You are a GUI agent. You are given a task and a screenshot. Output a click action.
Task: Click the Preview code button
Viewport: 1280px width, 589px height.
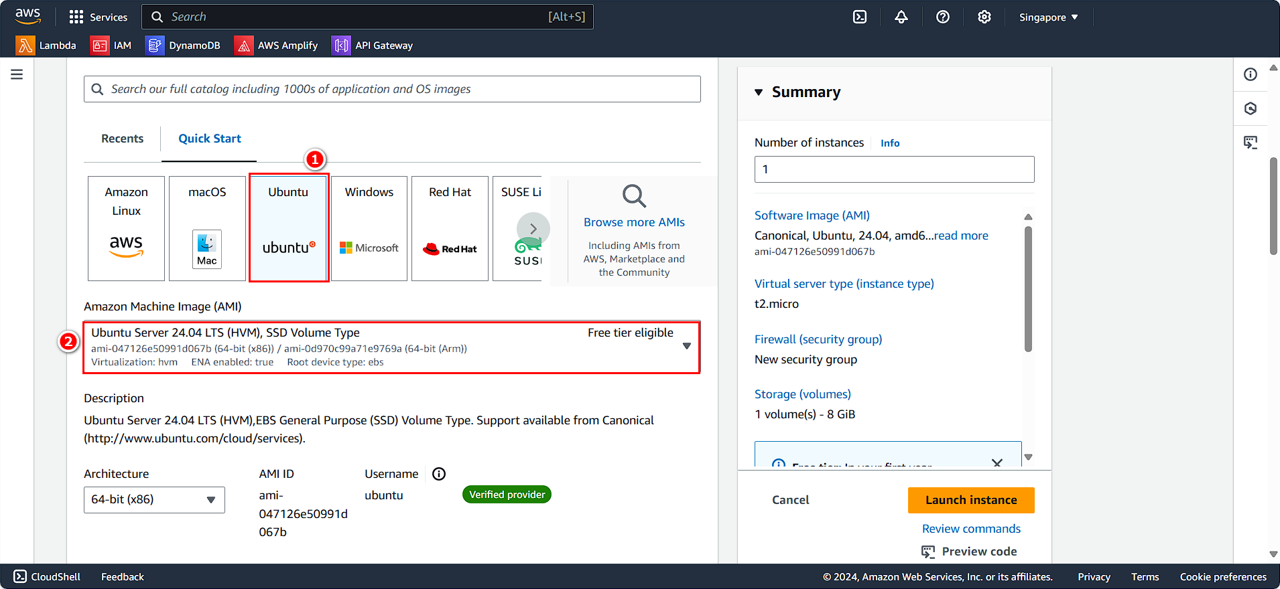[969, 552]
